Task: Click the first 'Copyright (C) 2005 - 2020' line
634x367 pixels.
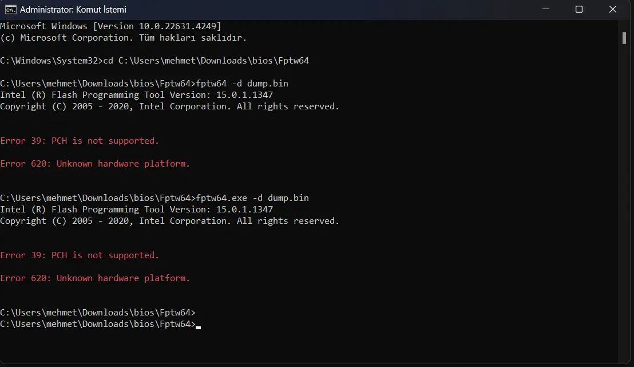Action: [169, 106]
